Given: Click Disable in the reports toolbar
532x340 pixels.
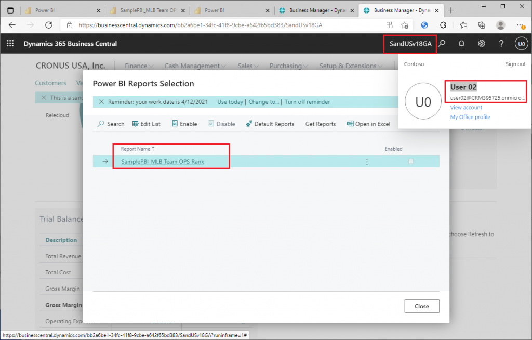Looking at the screenshot, I should [x=221, y=124].
